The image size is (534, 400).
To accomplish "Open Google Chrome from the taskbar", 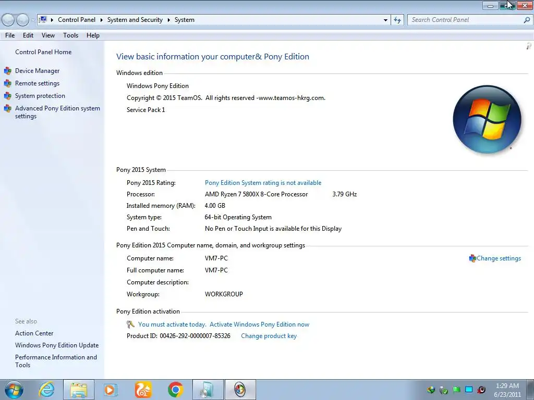I will point(175,390).
